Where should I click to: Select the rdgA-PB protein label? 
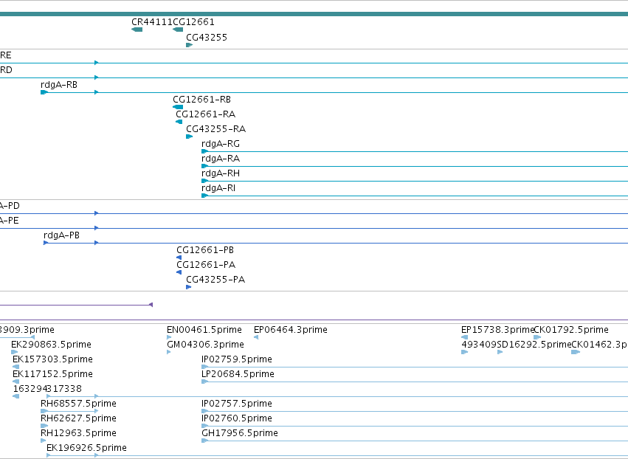point(62,235)
